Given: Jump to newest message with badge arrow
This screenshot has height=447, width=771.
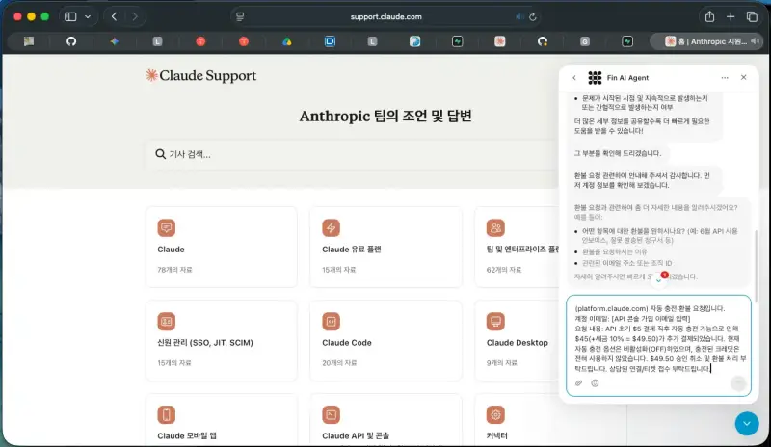Looking at the screenshot, I should tap(659, 279).
